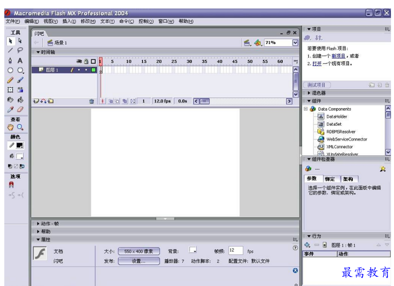Expand the 动作 - 帧 panel

(38, 223)
